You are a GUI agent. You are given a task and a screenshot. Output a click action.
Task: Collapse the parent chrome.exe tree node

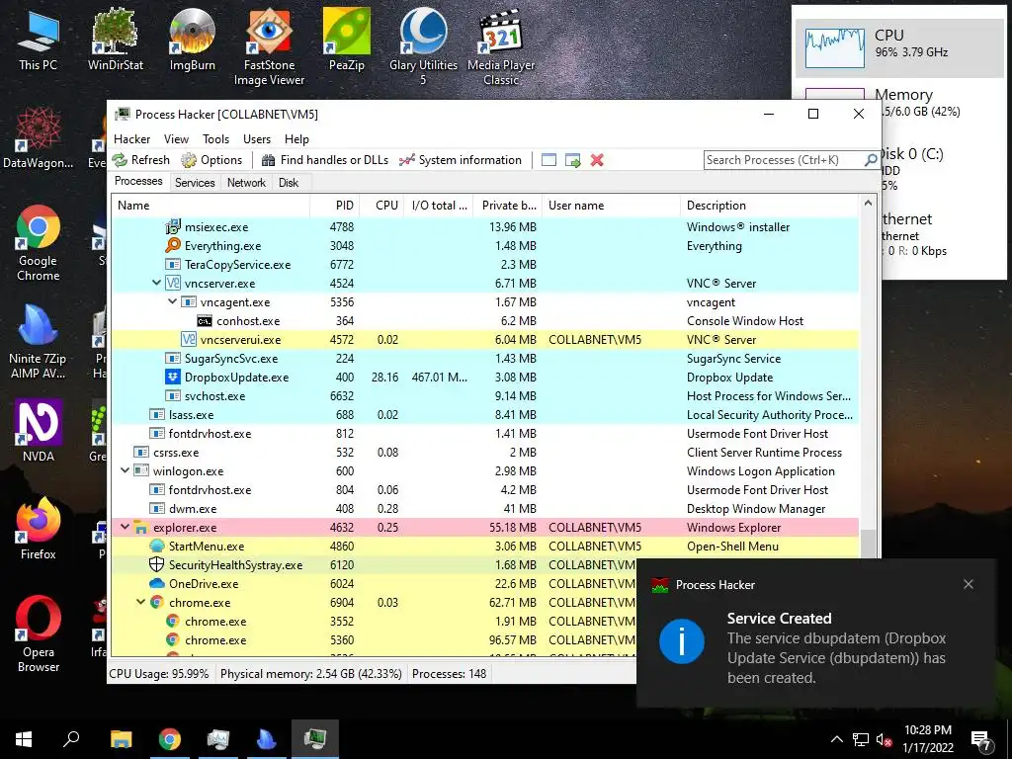pyautogui.click(x=140, y=602)
